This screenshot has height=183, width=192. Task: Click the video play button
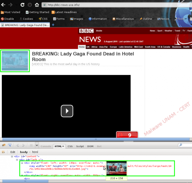click(67, 111)
